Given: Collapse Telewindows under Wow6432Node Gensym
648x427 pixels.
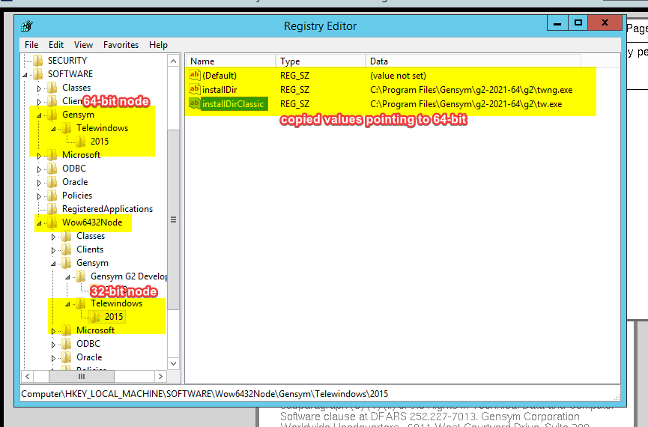Looking at the screenshot, I should coord(67,304).
